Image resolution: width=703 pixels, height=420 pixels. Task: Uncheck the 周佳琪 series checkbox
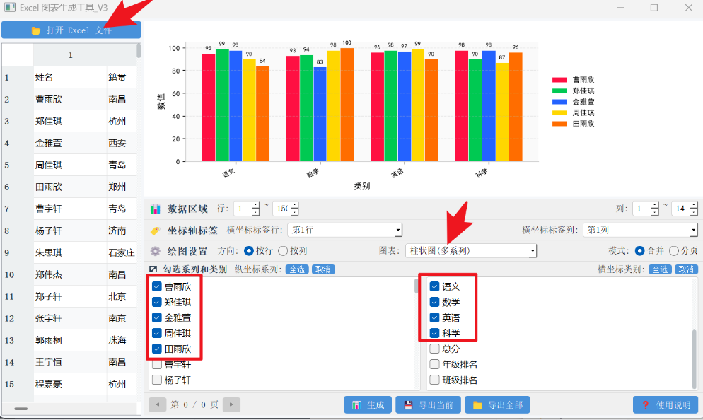157,333
